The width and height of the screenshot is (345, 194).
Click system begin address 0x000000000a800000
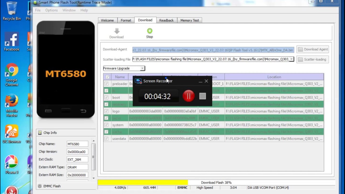click(x=145, y=125)
